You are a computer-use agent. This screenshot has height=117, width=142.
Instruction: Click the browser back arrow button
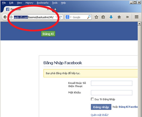[x=5, y=17]
